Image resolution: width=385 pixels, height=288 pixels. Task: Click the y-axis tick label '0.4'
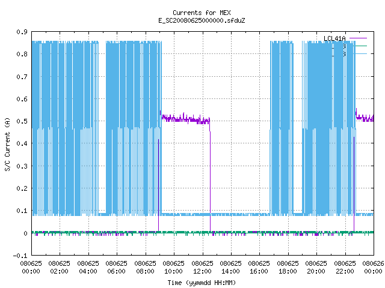pyautogui.click(x=22, y=143)
